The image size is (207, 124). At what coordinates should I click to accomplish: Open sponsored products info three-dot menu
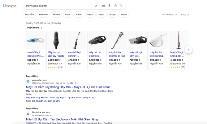point(42,28)
